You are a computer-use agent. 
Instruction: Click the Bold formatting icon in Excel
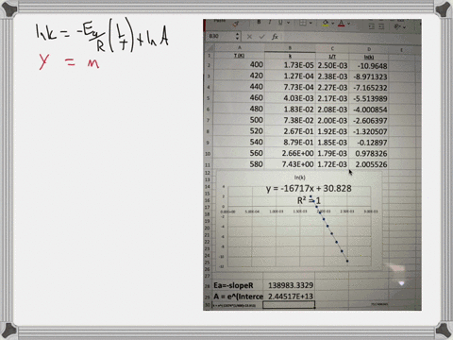259,22
